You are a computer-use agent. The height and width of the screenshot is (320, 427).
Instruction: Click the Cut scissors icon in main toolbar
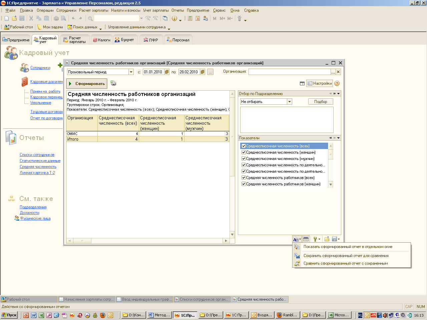[31, 18]
